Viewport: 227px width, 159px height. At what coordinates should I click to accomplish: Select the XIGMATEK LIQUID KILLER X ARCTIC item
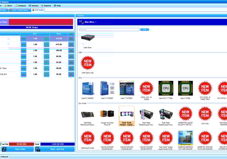click(x=185, y=116)
